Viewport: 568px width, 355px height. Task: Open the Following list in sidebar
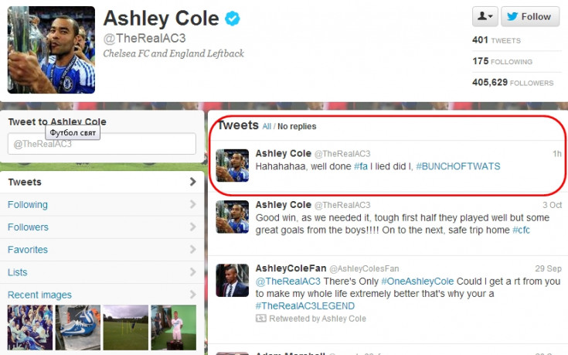(102, 204)
